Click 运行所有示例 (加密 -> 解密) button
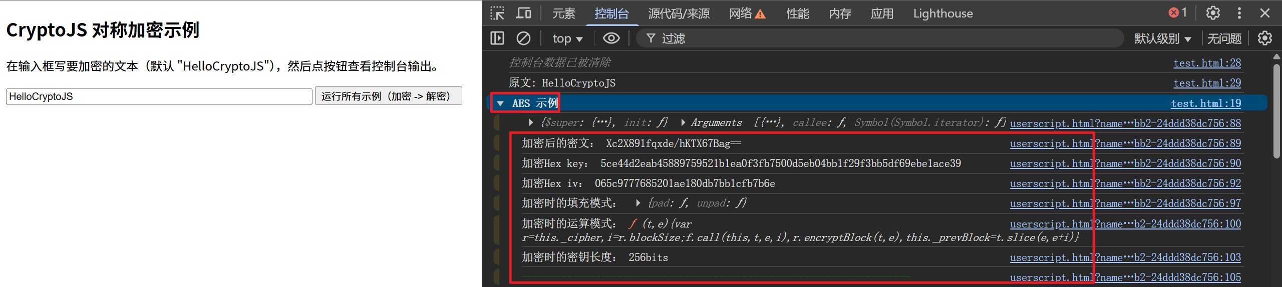The width and height of the screenshot is (1282, 287). pyautogui.click(x=388, y=96)
